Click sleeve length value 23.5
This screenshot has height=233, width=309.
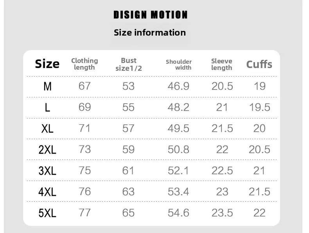tap(222, 213)
